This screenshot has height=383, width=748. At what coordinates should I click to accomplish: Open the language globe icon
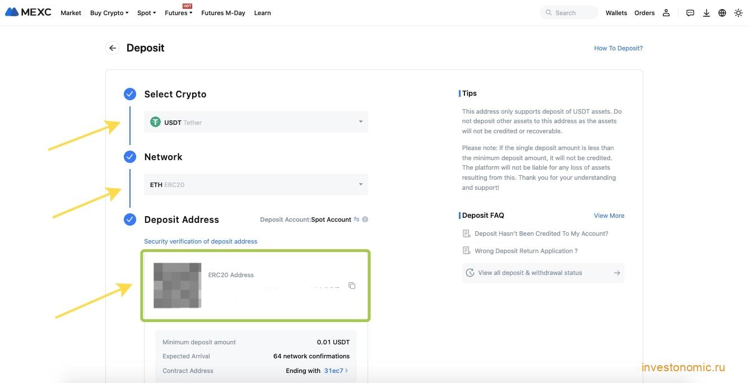(x=722, y=13)
